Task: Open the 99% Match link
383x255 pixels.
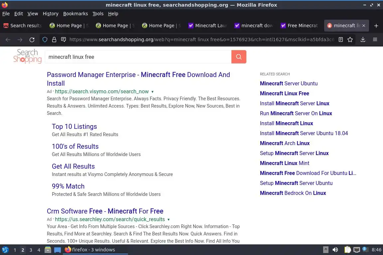Action: [68, 186]
